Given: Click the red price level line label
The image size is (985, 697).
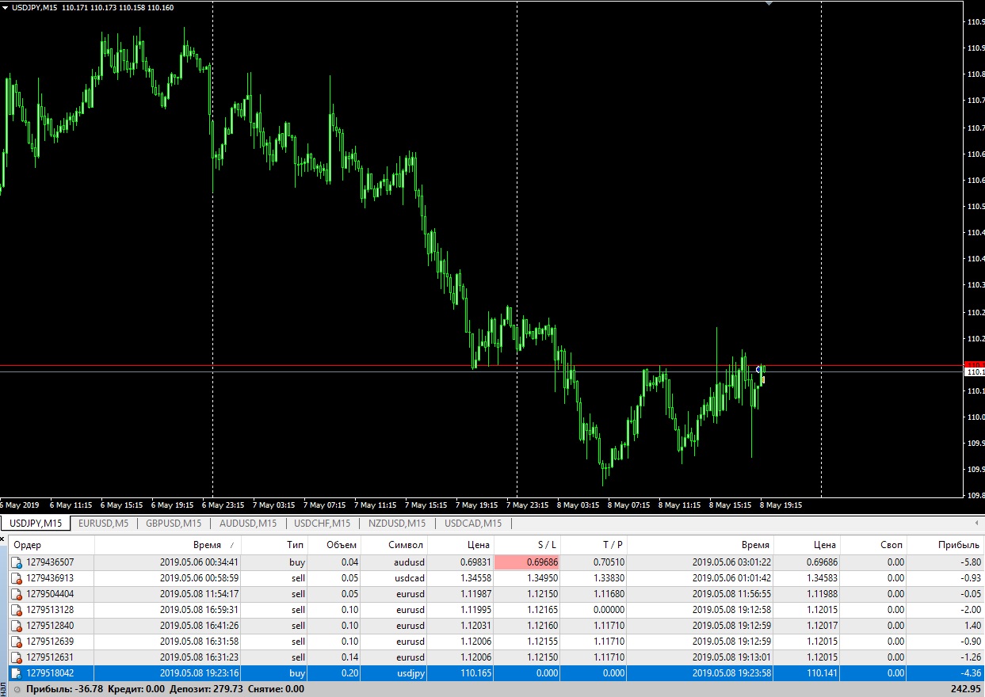Looking at the screenshot, I should (x=973, y=364).
